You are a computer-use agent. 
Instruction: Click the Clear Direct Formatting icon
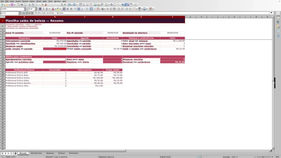[46, 5]
